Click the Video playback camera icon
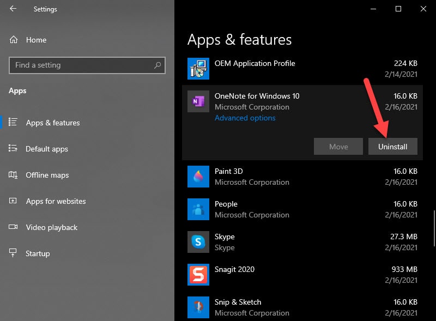This screenshot has width=436, height=321. 13,227
